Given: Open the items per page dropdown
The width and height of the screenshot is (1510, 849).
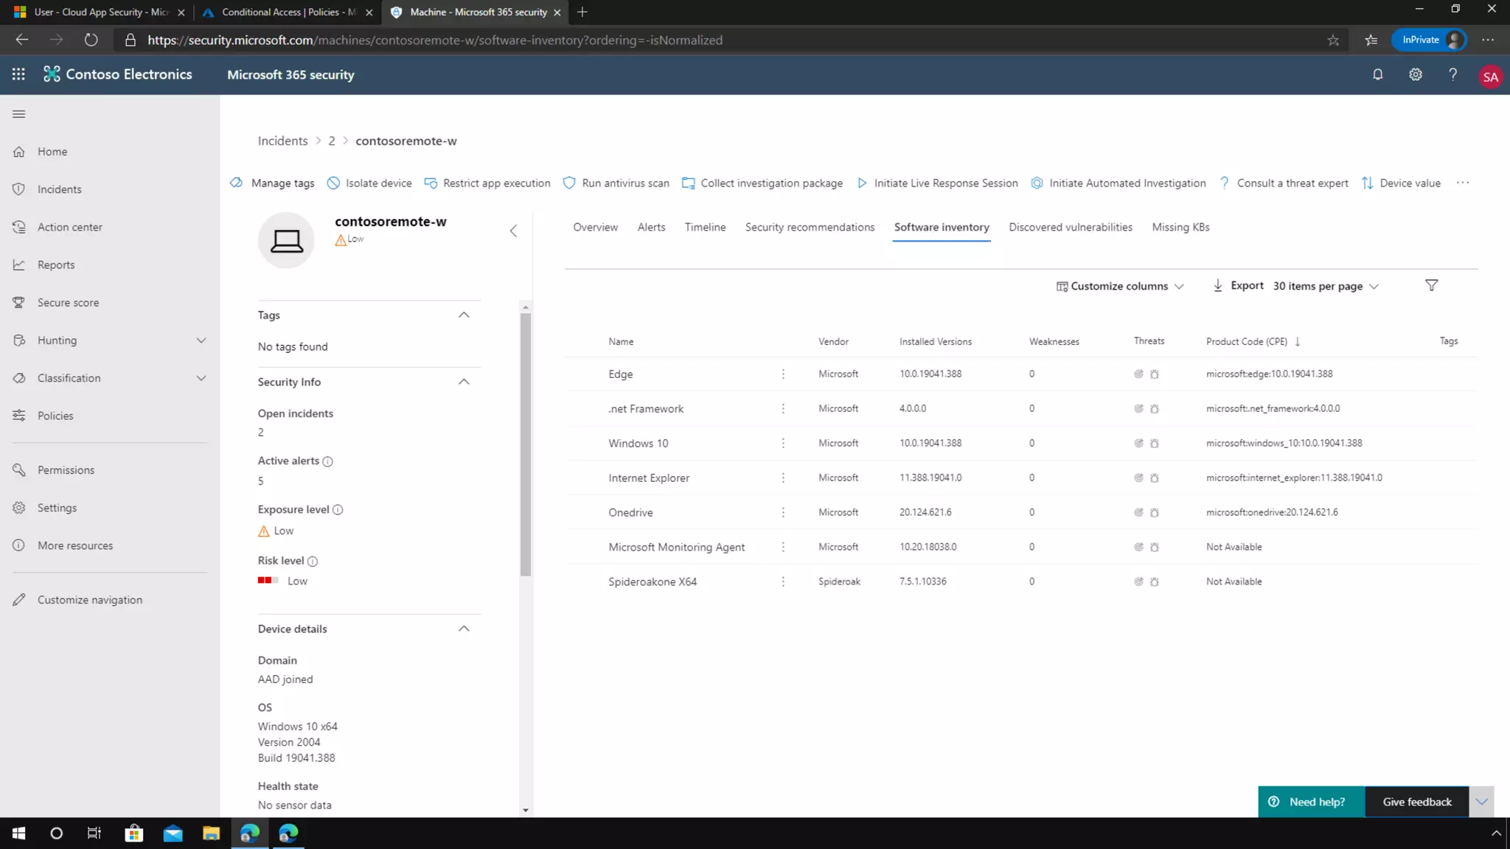Looking at the screenshot, I should tap(1325, 286).
